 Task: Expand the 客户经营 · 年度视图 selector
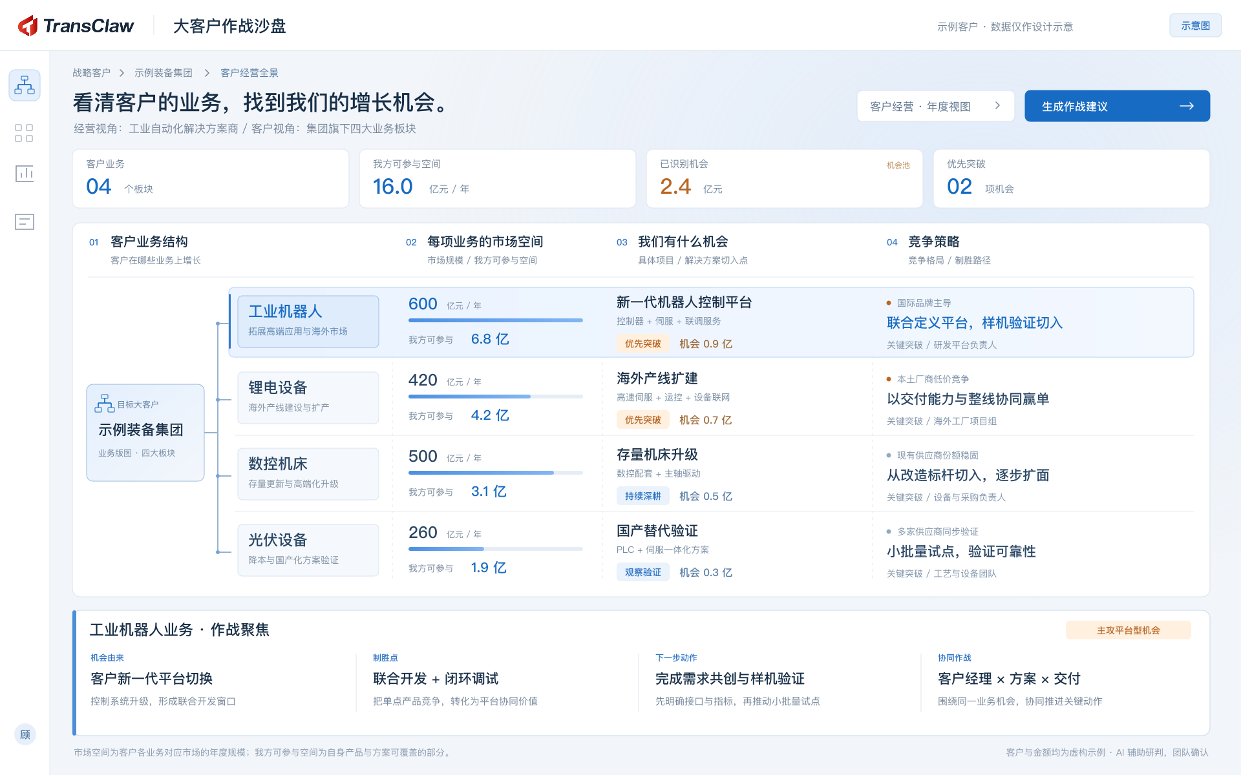tap(935, 106)
